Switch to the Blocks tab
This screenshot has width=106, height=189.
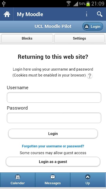click(27, 38)
